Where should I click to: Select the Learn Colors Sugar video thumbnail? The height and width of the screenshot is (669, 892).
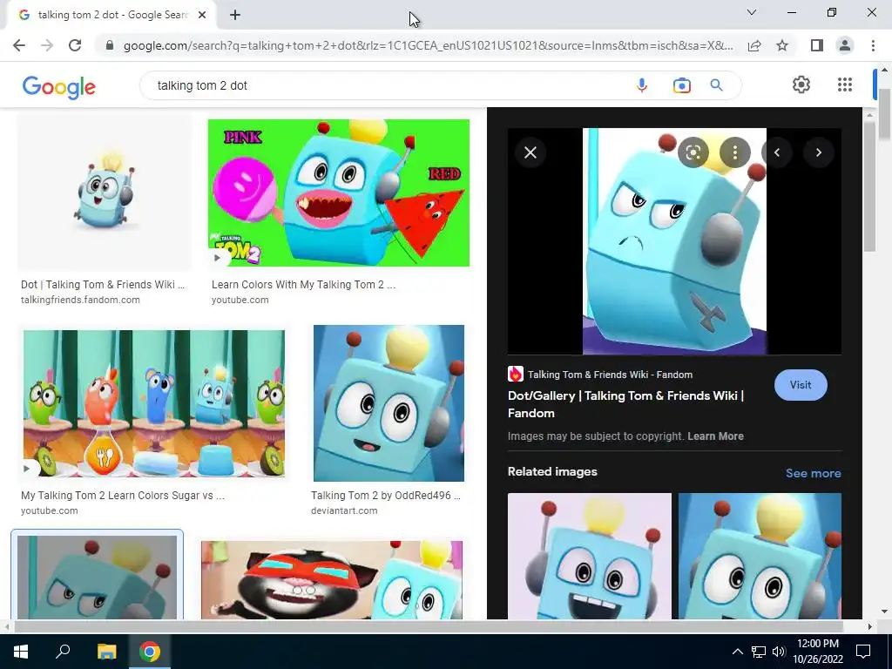coord(153,403)
